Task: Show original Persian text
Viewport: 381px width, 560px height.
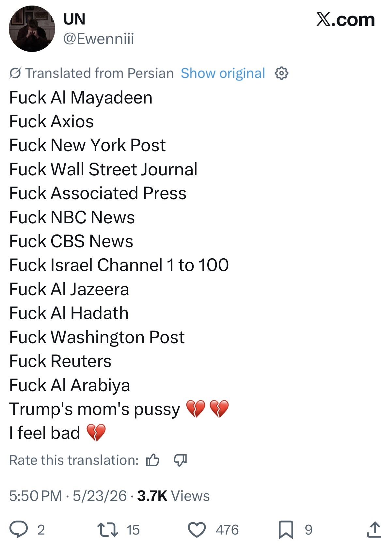Action: 223,73
